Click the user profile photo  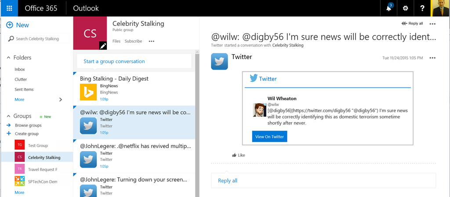tap(440, 8)
